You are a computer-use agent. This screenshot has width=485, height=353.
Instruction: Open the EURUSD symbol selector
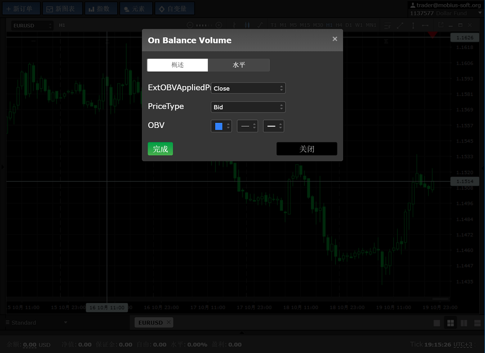pyautogui.click(x=33, y=25)
